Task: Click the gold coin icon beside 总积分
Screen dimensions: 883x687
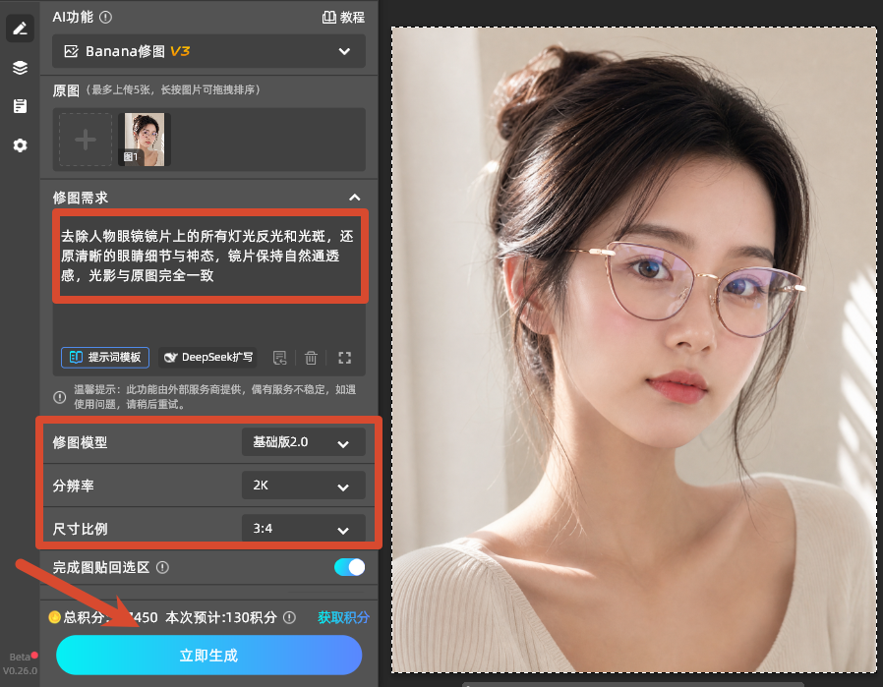Action: pos(55,617)
